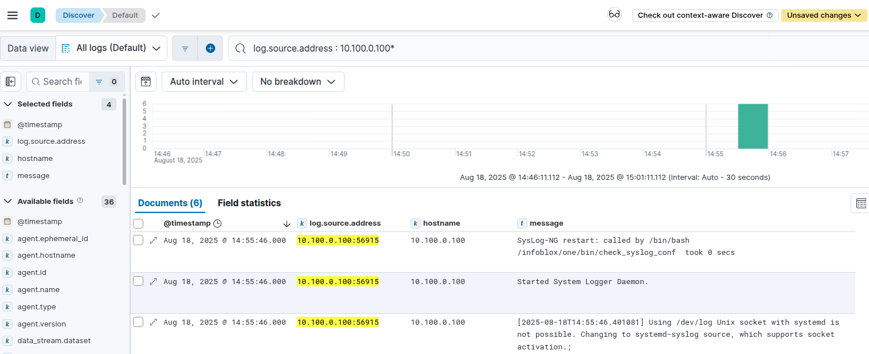Collapse the field list sidebar

(10, 82)
